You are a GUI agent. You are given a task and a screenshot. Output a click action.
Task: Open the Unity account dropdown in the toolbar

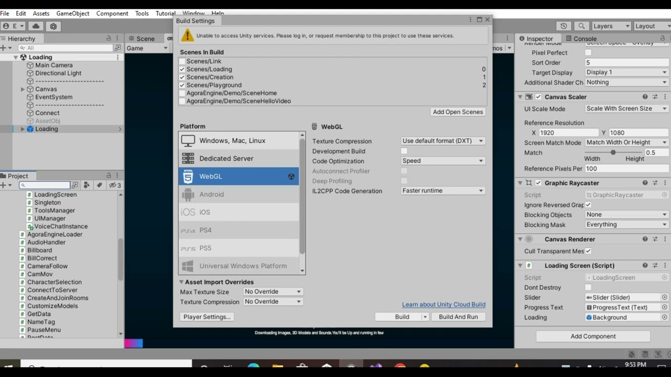pyautogui.click(x=14, y=26)
